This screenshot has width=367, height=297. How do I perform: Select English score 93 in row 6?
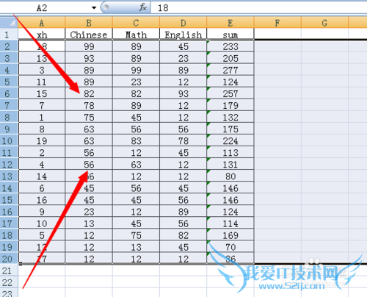coord(183,93)
